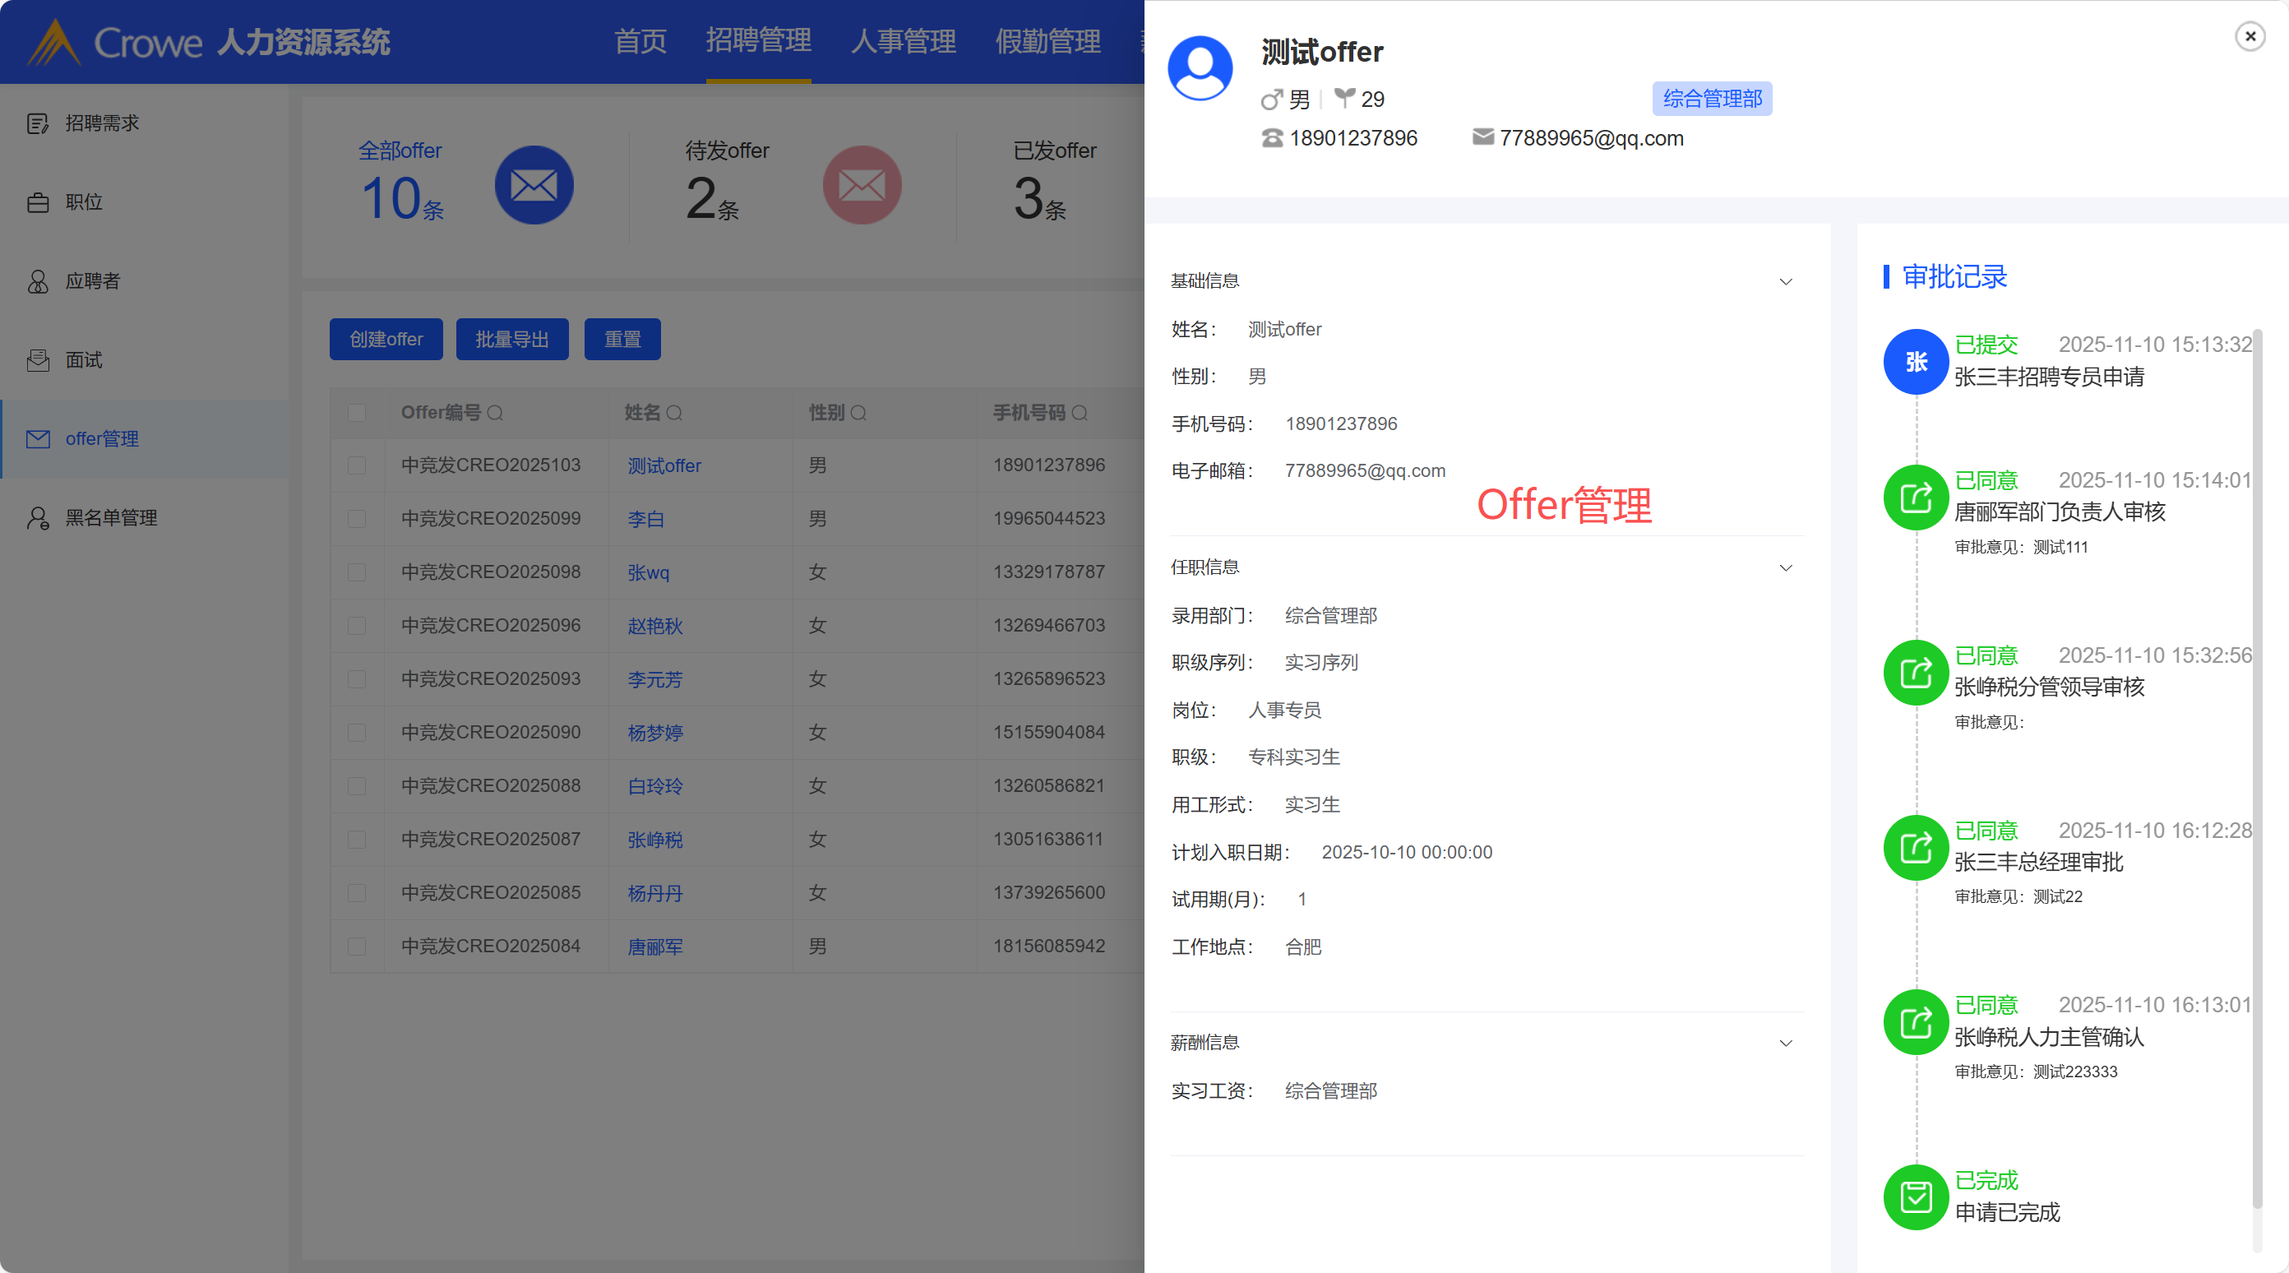Toggle the select-all header checkbox

point(357,414)
